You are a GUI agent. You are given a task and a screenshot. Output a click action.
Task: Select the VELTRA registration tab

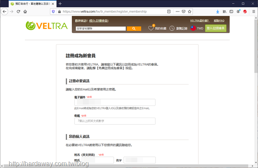32,4
